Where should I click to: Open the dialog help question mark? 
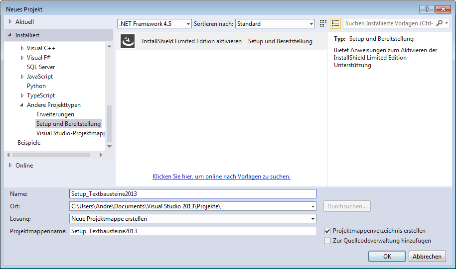pyautogui.click(x=427, y=9)
